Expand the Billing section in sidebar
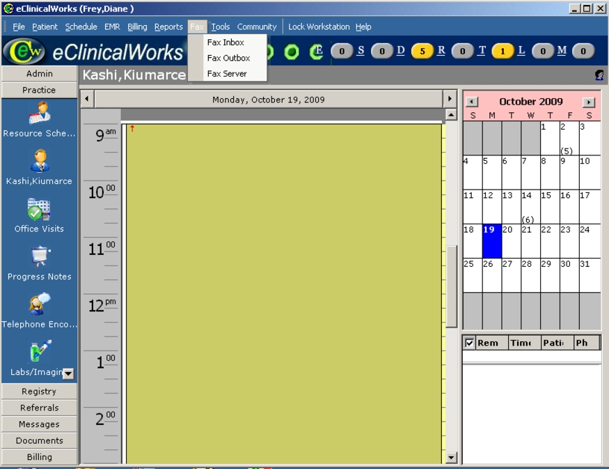This screenshot has width=609, height=469. pos(39,456)
